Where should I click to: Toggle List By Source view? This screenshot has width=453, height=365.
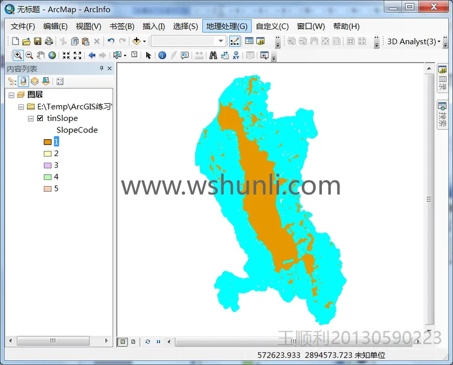tap(24, 81)
